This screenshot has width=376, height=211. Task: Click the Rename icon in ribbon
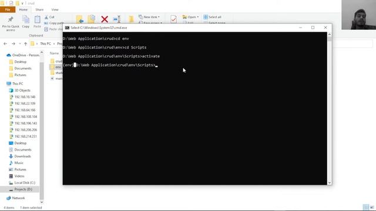tap(117, 19)
